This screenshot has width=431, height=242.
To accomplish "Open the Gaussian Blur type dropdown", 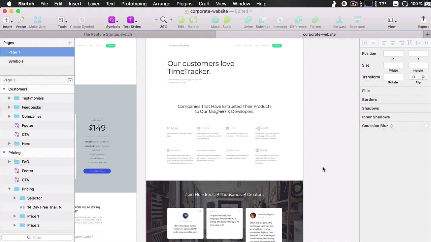I will click(391, 126).
